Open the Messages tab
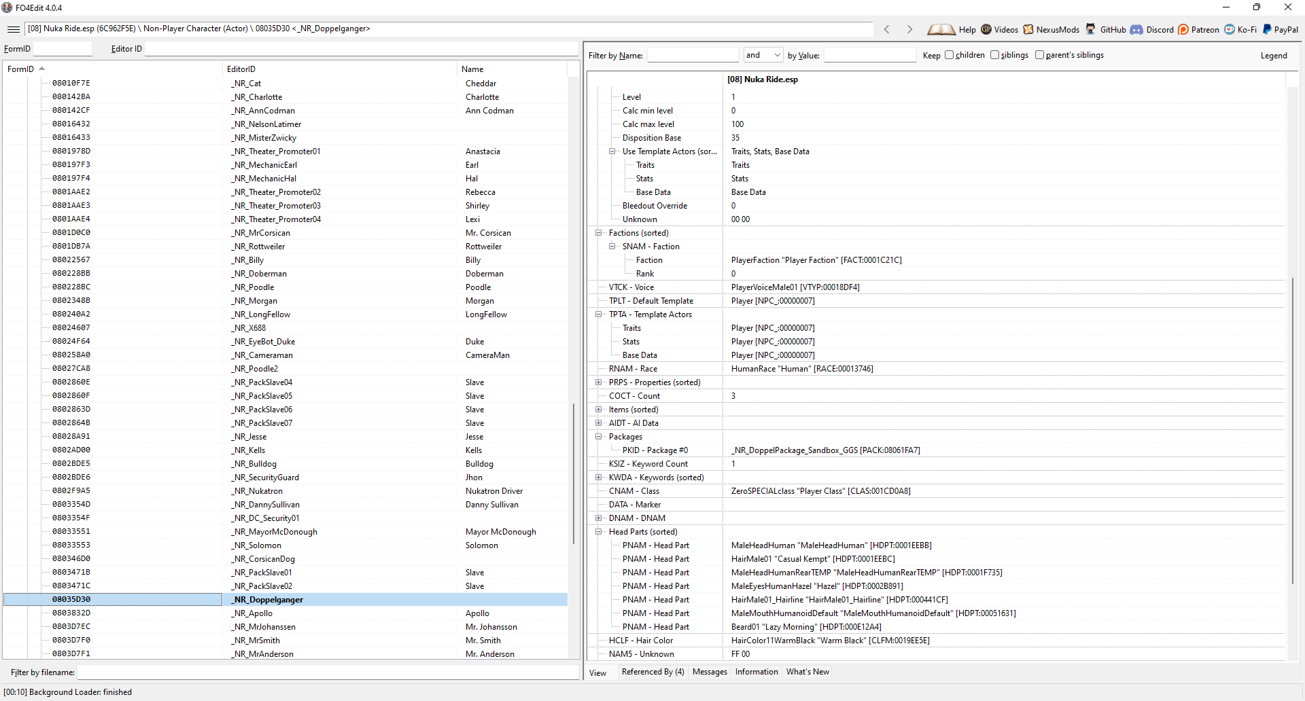Image resolution: width=1305 pixels, height=701 pixels. [710, 672]
